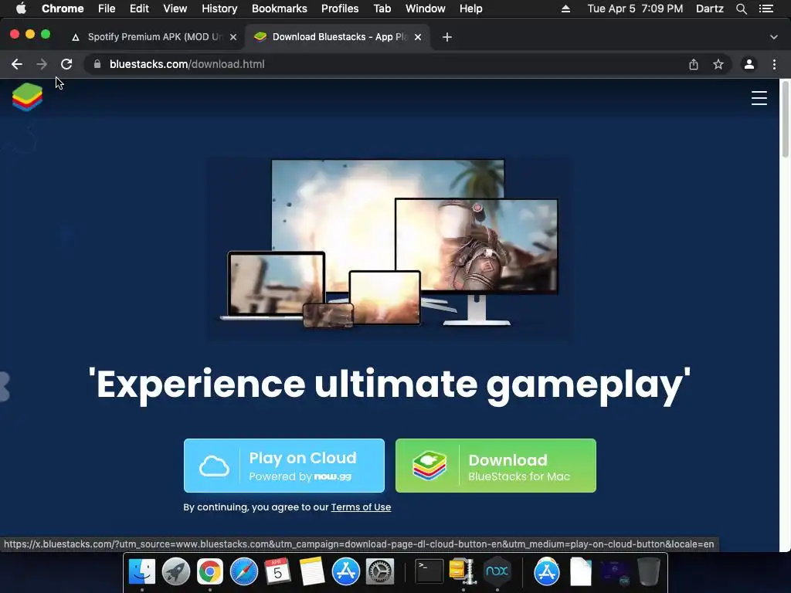Open Control Center list icon
This screenshot has height=593, width=791.
(x=766, y=8)
